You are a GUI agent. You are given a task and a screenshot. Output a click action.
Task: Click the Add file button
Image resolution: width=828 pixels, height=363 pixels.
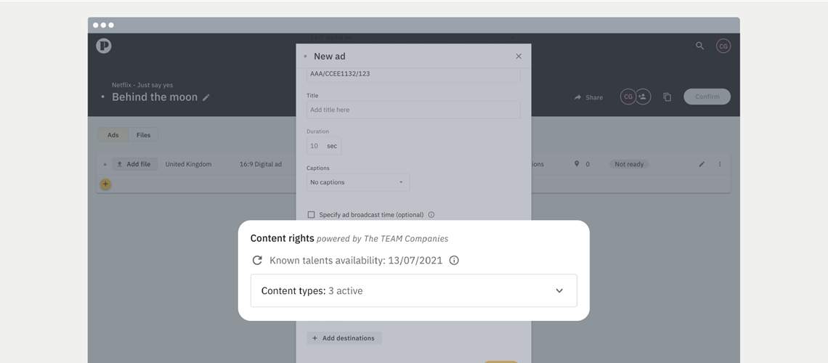[x=134, y=164]
